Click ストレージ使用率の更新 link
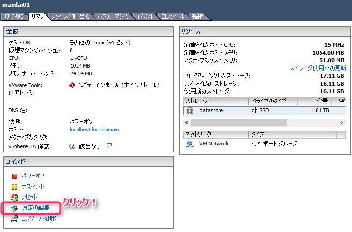This screenshot has width=352, height=232. tap(318, 68)
